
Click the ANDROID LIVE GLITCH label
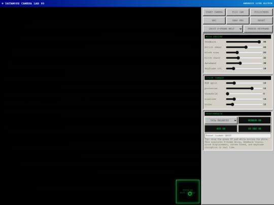[x=258, y=4]
